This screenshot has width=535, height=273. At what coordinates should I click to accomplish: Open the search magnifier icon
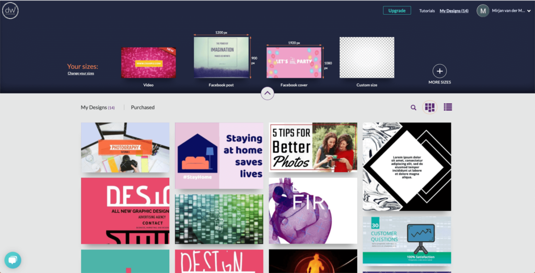tap(413, 108)
